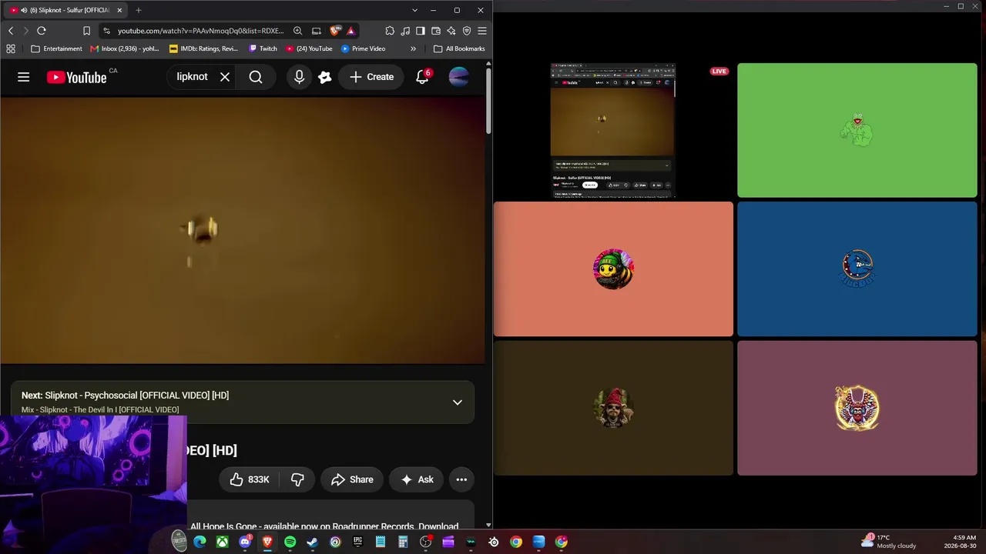This screenshot has width=986, height=554.
Task: Select the brown red-hat avatar participant tile
Action: [x=613, y=408]
